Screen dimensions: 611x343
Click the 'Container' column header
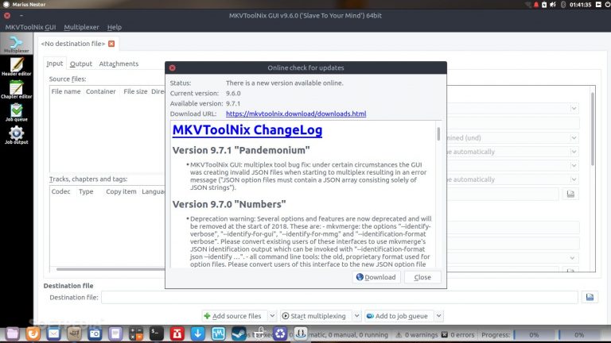(100, 91)
